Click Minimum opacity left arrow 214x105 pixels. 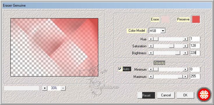151,70
